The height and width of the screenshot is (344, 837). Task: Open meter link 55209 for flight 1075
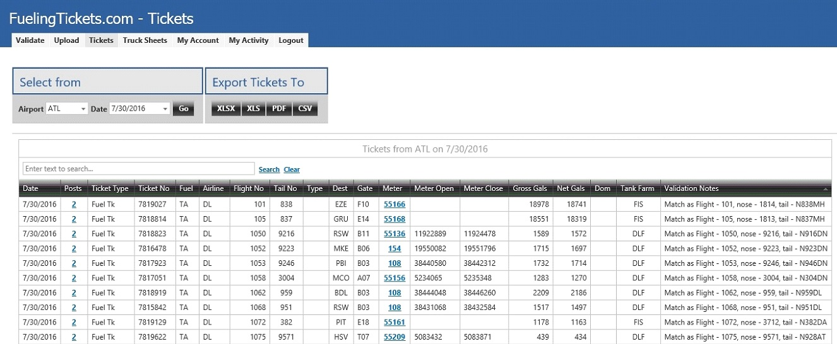click(x=395, y=337)
